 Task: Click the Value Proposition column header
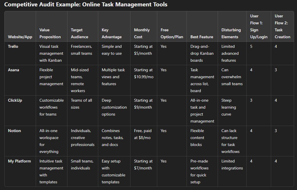pos(50,33)
